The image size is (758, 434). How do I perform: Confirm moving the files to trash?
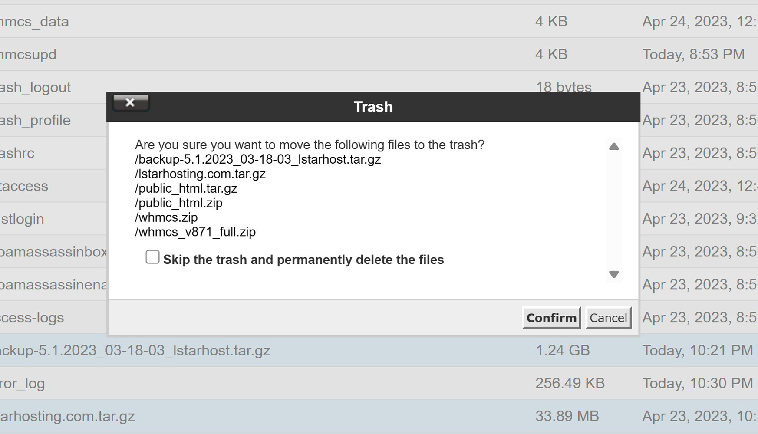(x=551, y=318)
